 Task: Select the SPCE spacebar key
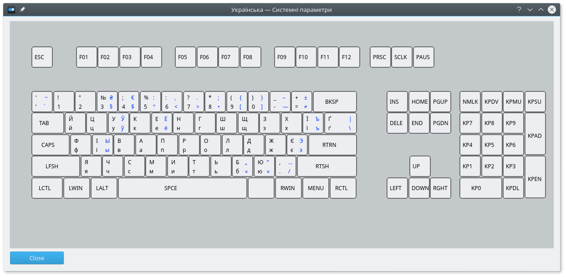point(182,188)
